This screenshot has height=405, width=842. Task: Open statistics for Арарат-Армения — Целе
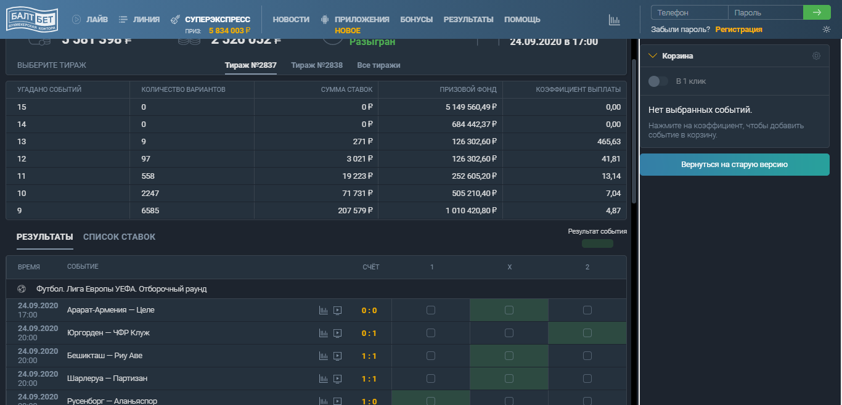coord(324,310)
